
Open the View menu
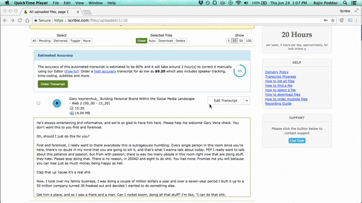(x=79, y=3)
